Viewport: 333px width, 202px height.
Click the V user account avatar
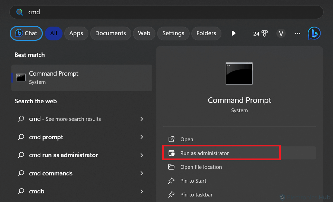click(x=281, y=33)
